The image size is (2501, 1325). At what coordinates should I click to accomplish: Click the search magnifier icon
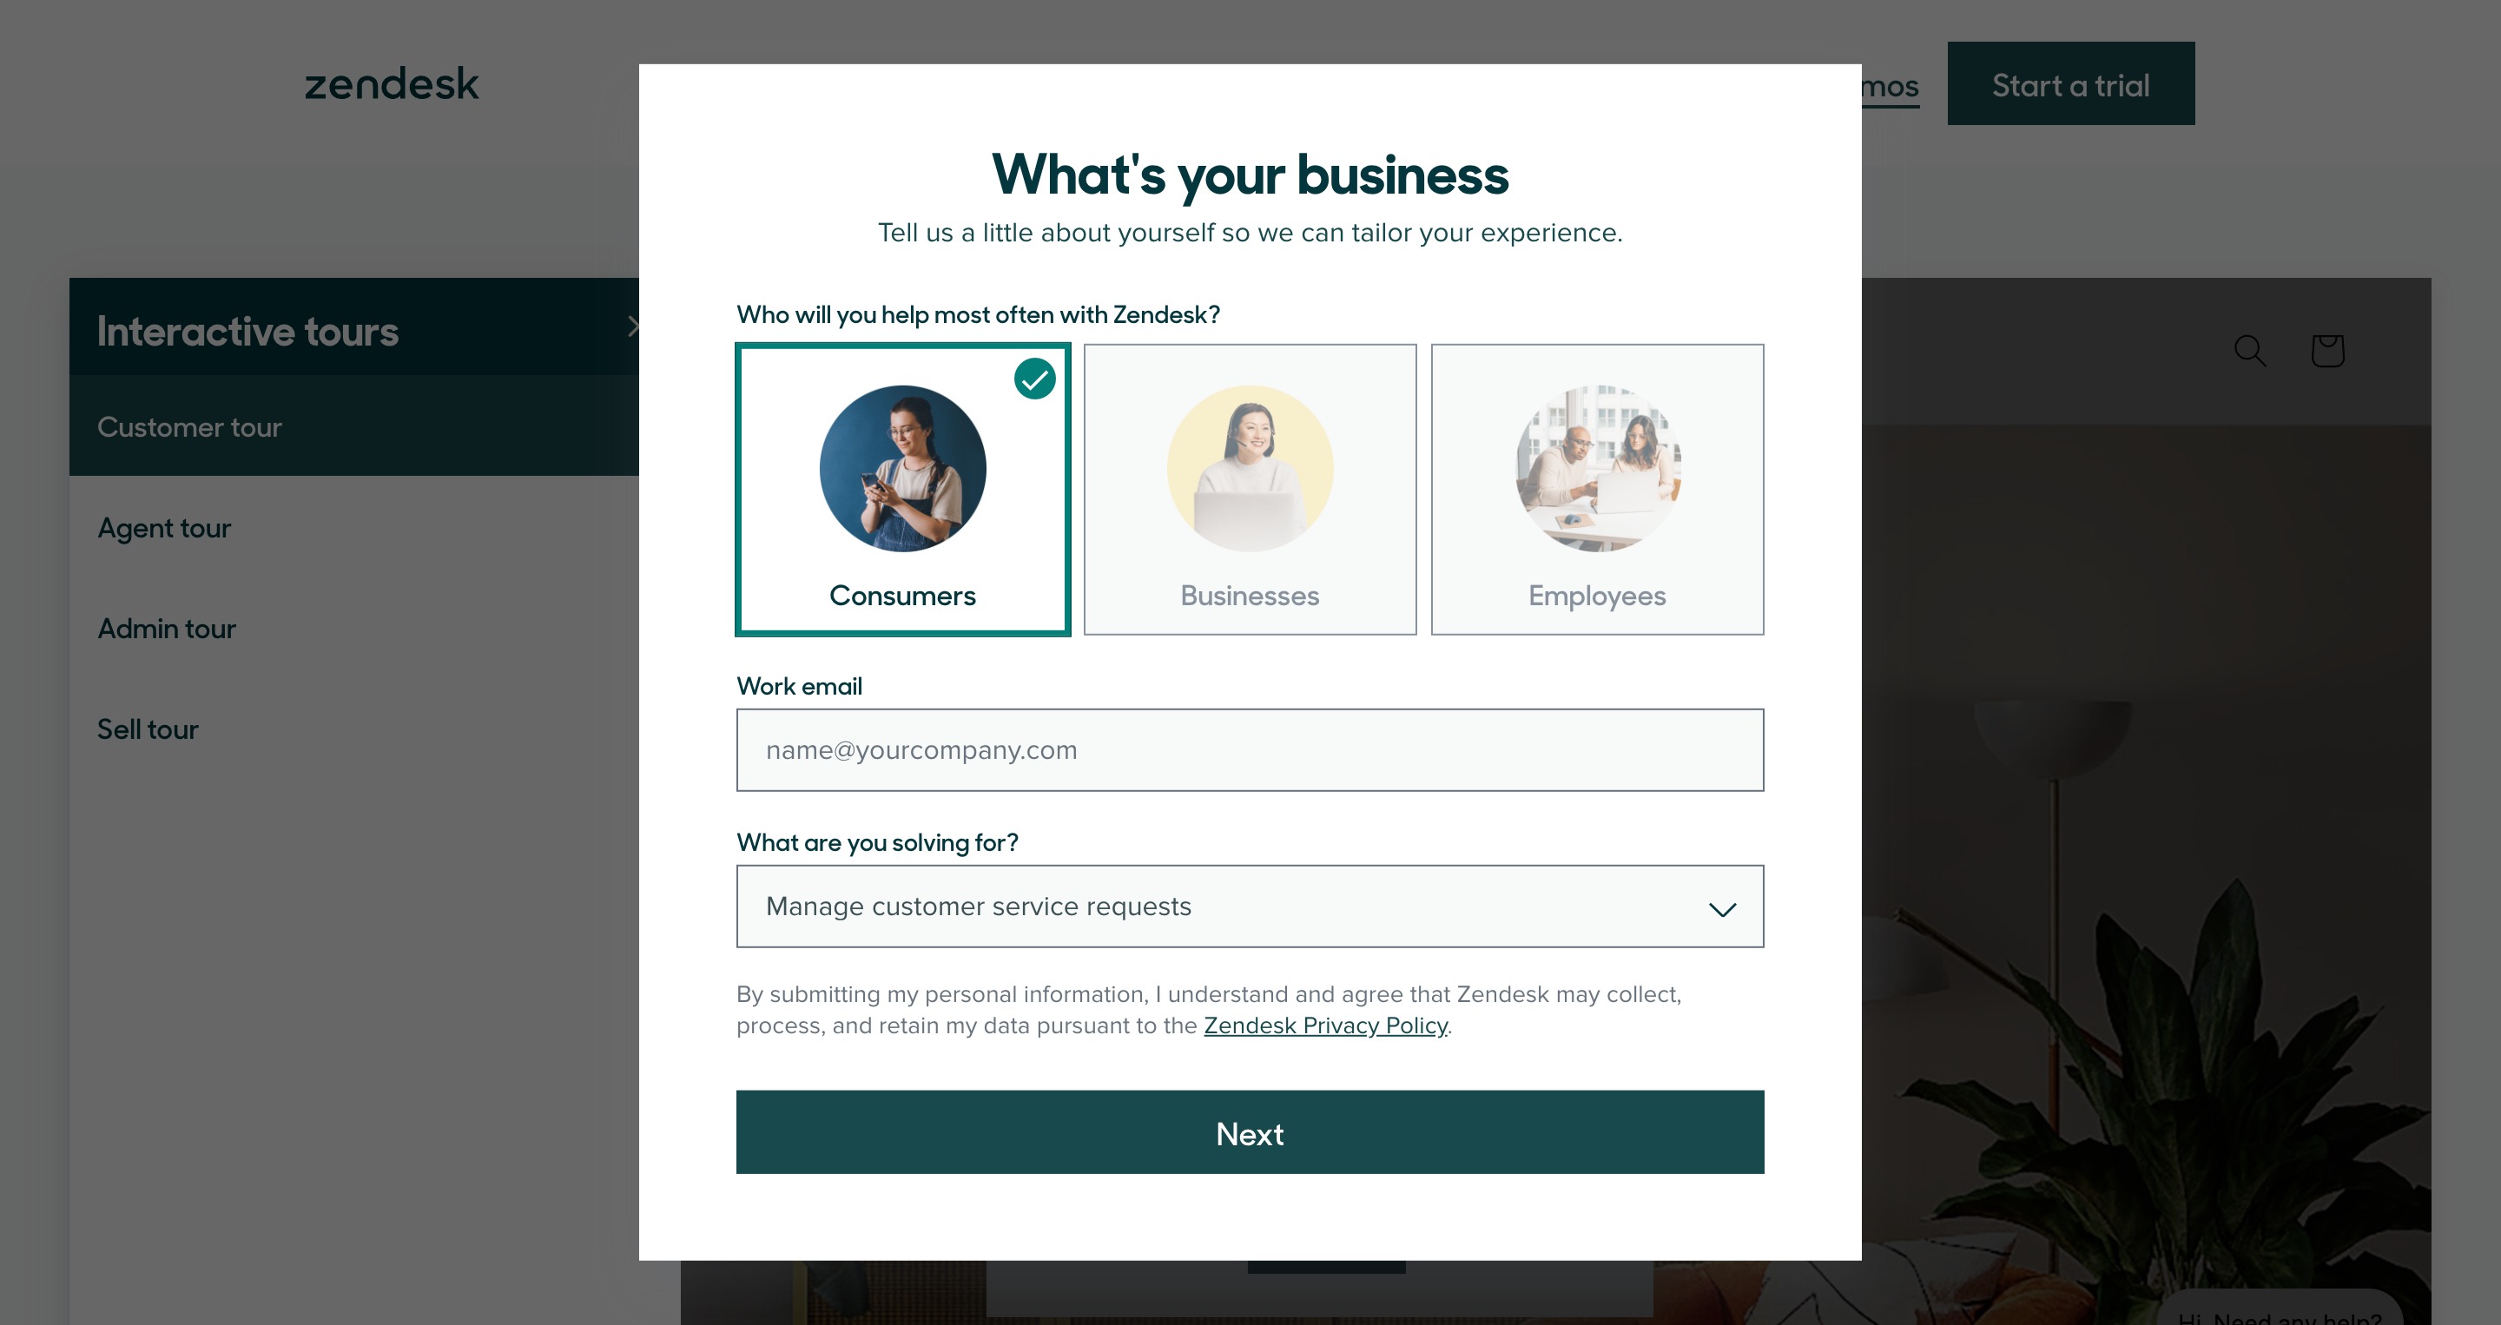(x=2249, y=351)
